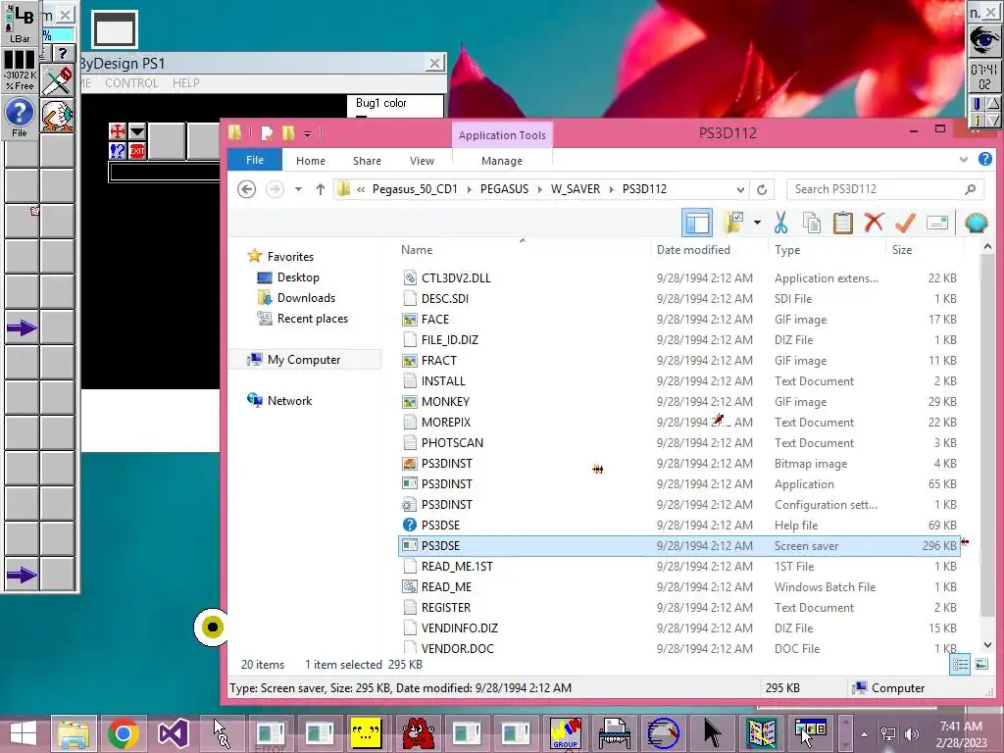The width and height of the screenshot is (1004, 753).
Task: Expand the folder options dropdown arrow
Action: [757, 223]
